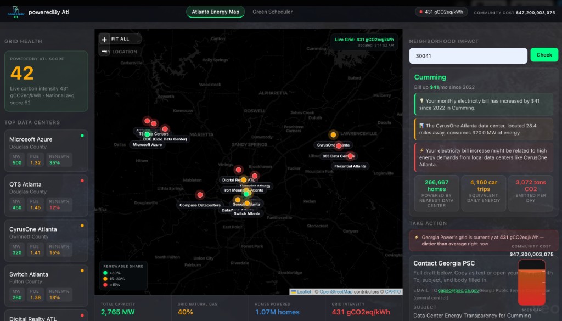Open the CARTO attribution link
This screenshot has width=562, height=321.
click(x=393, y=291)
